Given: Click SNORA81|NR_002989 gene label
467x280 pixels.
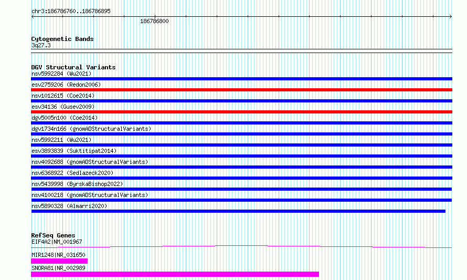Looking at the screenshot, I should coord(58,268).
